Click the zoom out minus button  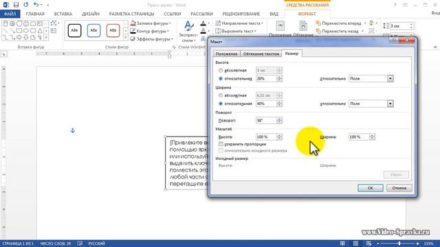click(x=378, y=244)
